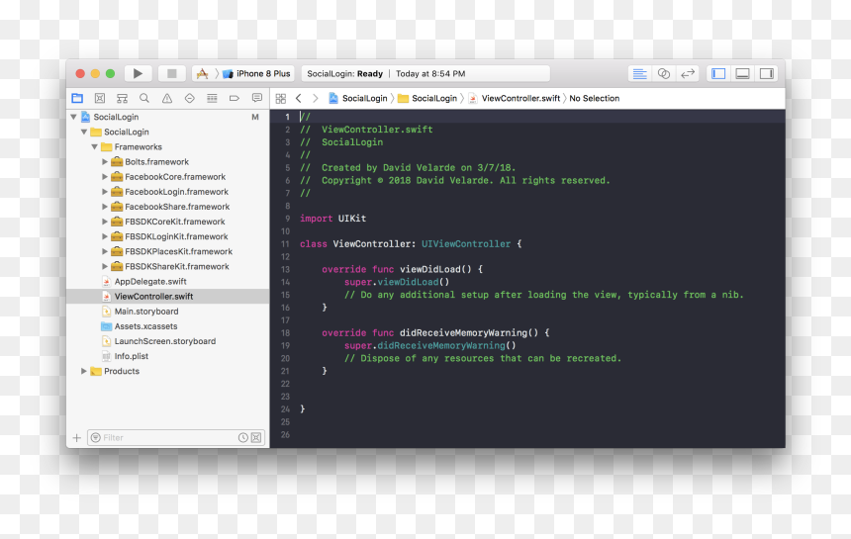The width and height of the screenshot is (851, 539).
Task: Toggle the Debug area panel
Action: (x=742, y=73)
